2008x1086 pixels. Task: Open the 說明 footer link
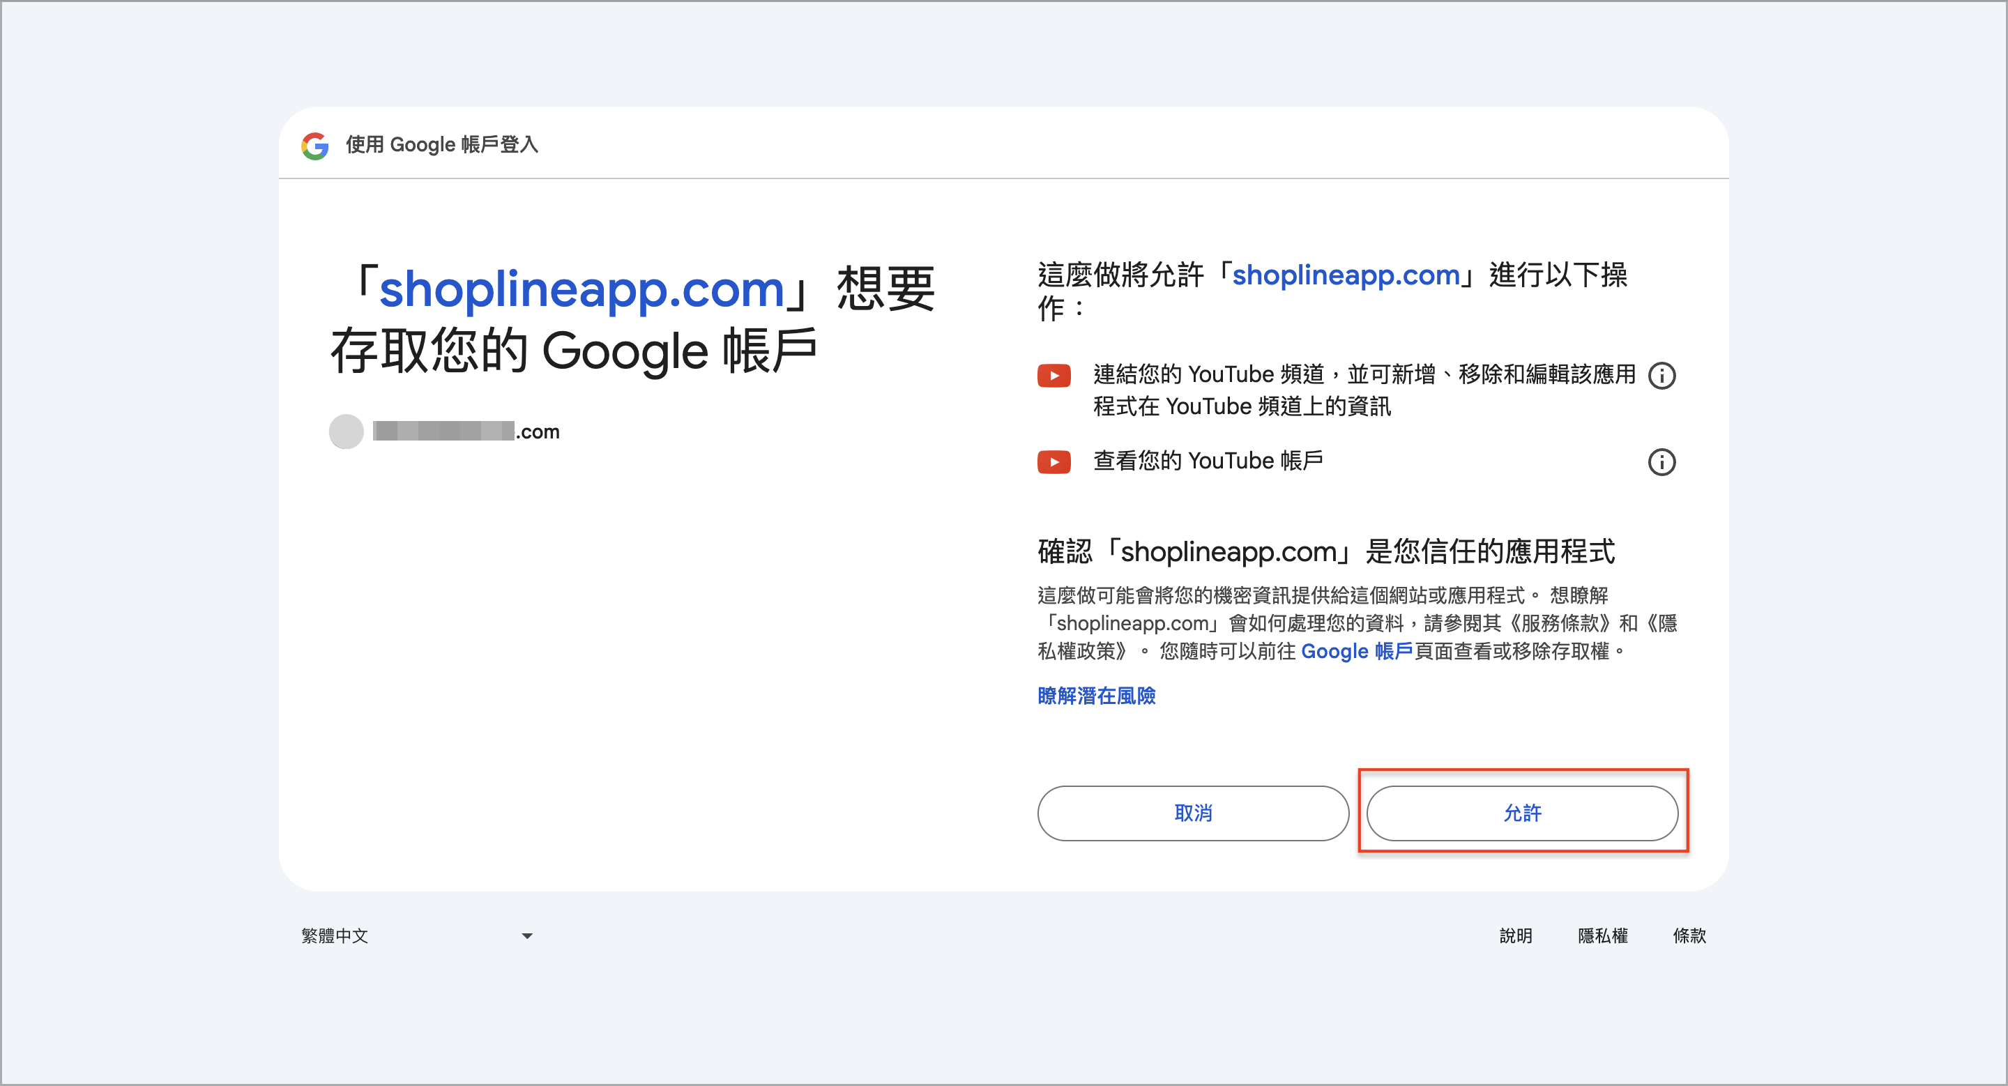pos(1515,935)
